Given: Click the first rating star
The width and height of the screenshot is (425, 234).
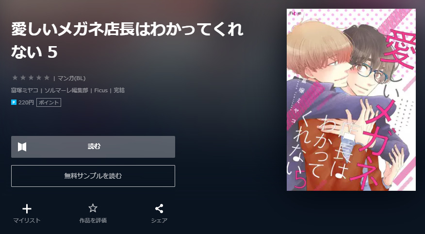Looking at the screenshot, I should [15, 78].
